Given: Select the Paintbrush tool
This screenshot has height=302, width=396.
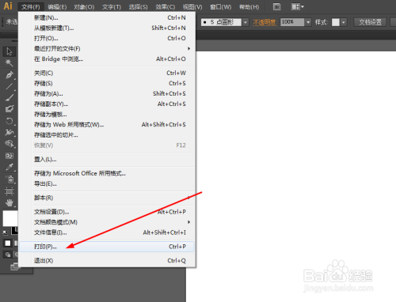Looking at the screenshot, I should (x=10, y=97).
